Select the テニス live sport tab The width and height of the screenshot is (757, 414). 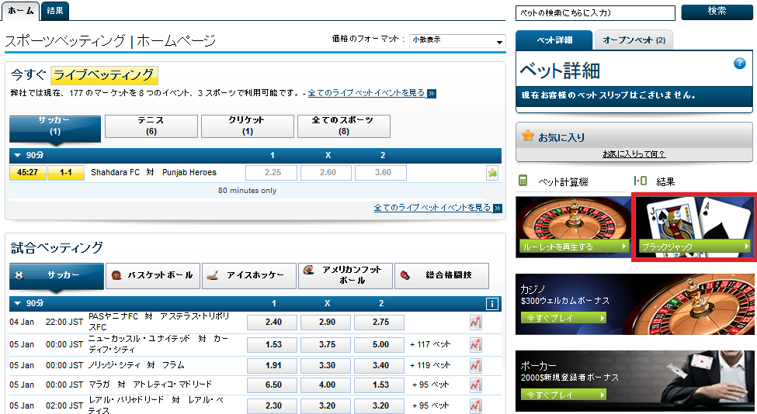point(151,126)
